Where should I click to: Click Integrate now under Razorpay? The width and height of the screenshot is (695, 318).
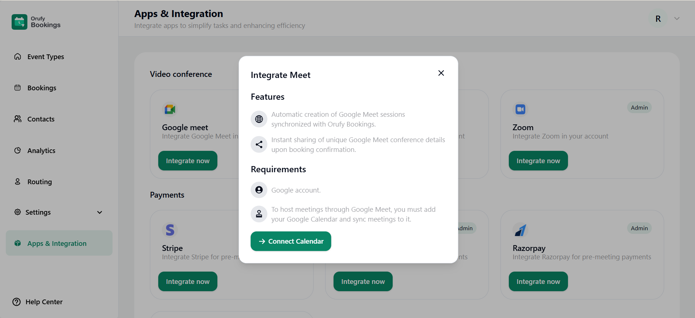(538, 281)
